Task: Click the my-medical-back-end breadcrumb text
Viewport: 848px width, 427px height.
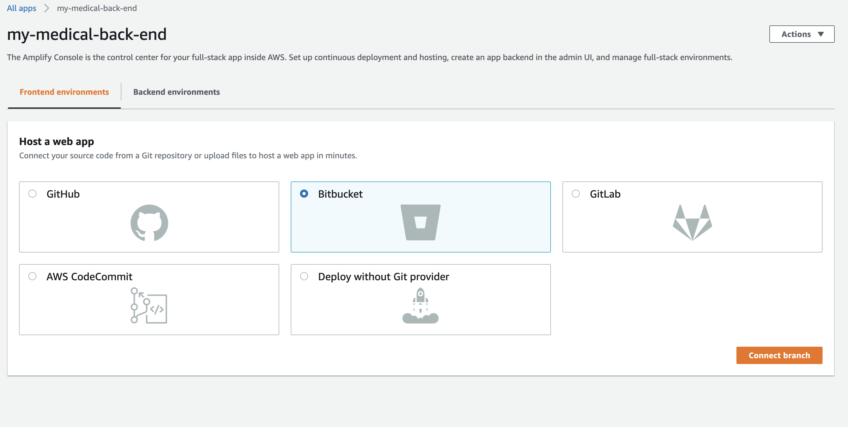Action: point(97,8)
